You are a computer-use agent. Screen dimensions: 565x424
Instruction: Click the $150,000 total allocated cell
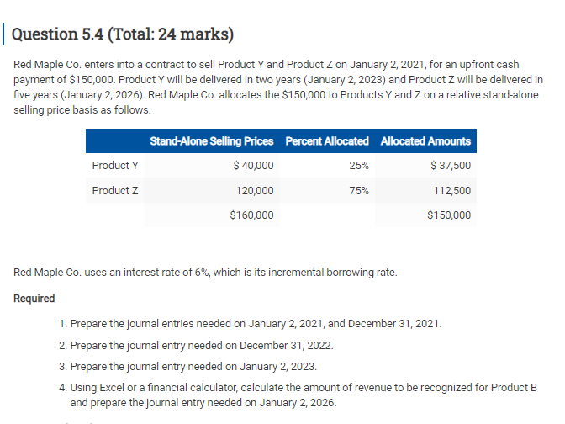(x=448, y=215)
